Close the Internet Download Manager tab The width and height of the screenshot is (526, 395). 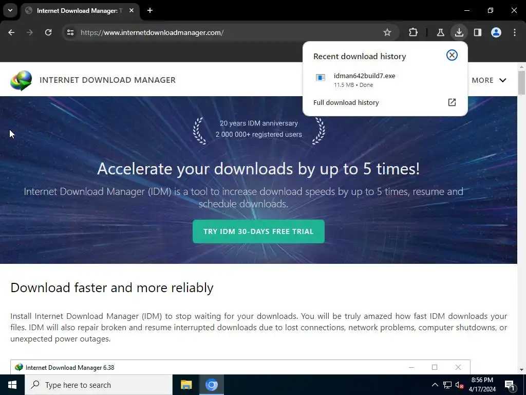[x=131, y=10]
